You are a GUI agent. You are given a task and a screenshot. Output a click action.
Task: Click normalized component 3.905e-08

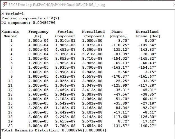tap(92, 63)
